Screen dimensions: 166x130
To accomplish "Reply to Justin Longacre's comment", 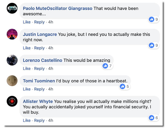I will pyautogui.click(x=39, y=48).
